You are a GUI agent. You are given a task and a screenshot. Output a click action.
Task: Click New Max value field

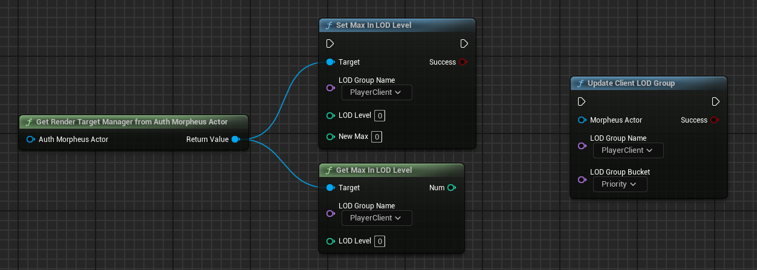coord(377,137)
